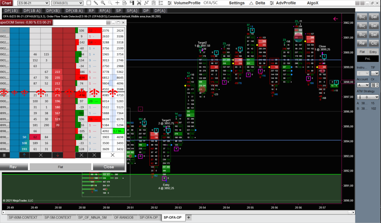Switch to the SP_OF_NINJA_5M tab
The image size is (381, 223).
tap(92, 217)
